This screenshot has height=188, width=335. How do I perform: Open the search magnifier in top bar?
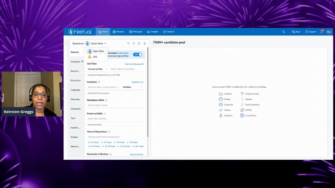[x=284, y=32]
